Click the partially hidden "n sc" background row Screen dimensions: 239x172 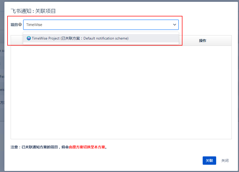click(x=2, y=50)
